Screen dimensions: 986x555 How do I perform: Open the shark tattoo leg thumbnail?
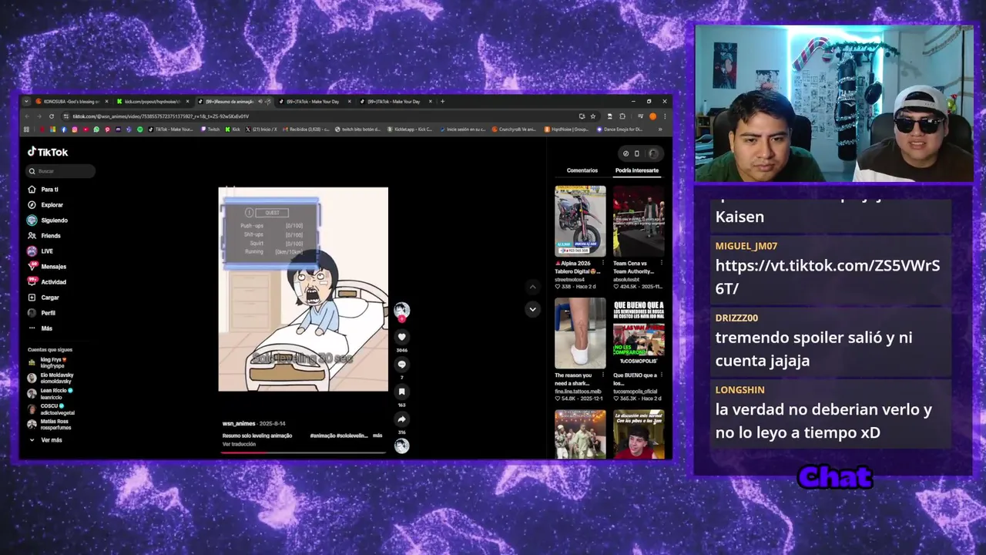point(580,333)
